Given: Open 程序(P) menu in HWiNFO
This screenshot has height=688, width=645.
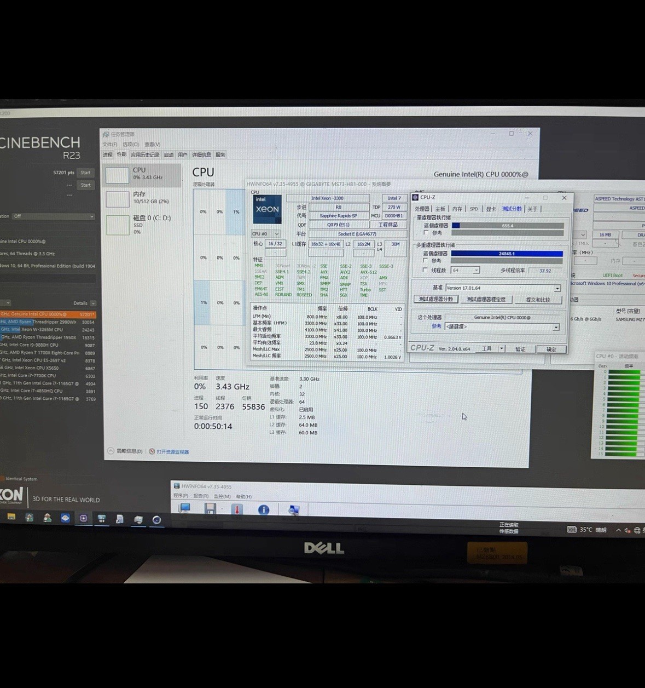Looking at the screenshot, I should (181, 496).
